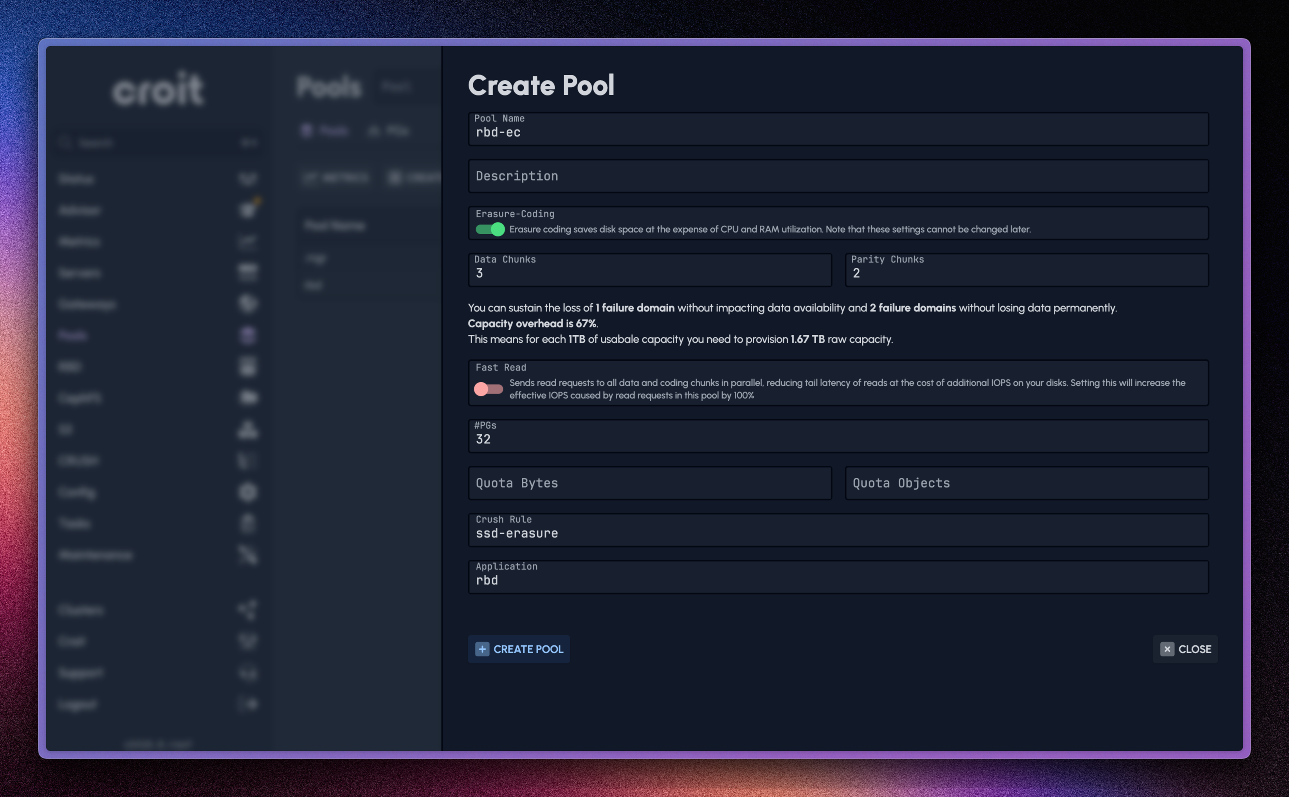Click the CLOSE button
The width and height of the screenshot is (1289, 797).
[1186, 649]
